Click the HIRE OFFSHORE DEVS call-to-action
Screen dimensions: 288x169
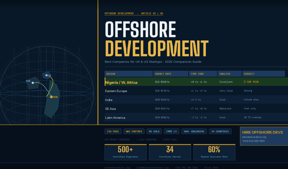pyautogui.click(x=262, y=132)
